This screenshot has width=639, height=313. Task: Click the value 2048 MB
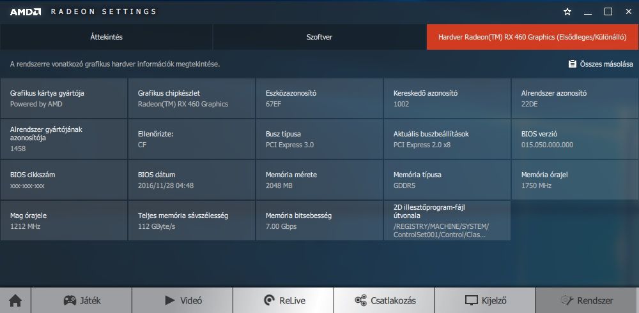point(279,186)
